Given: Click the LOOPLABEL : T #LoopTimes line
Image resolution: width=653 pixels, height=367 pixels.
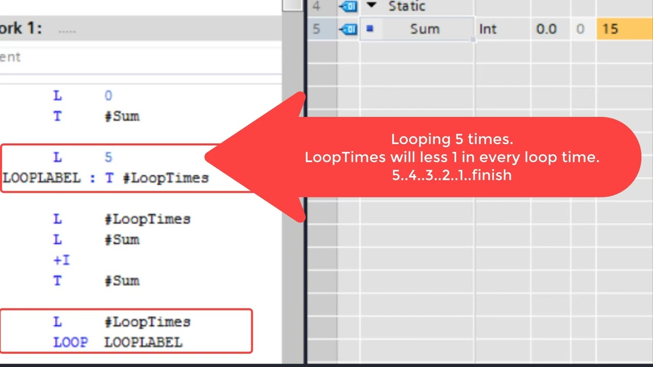Looking at the screenshot, I should tap(106, 178).
